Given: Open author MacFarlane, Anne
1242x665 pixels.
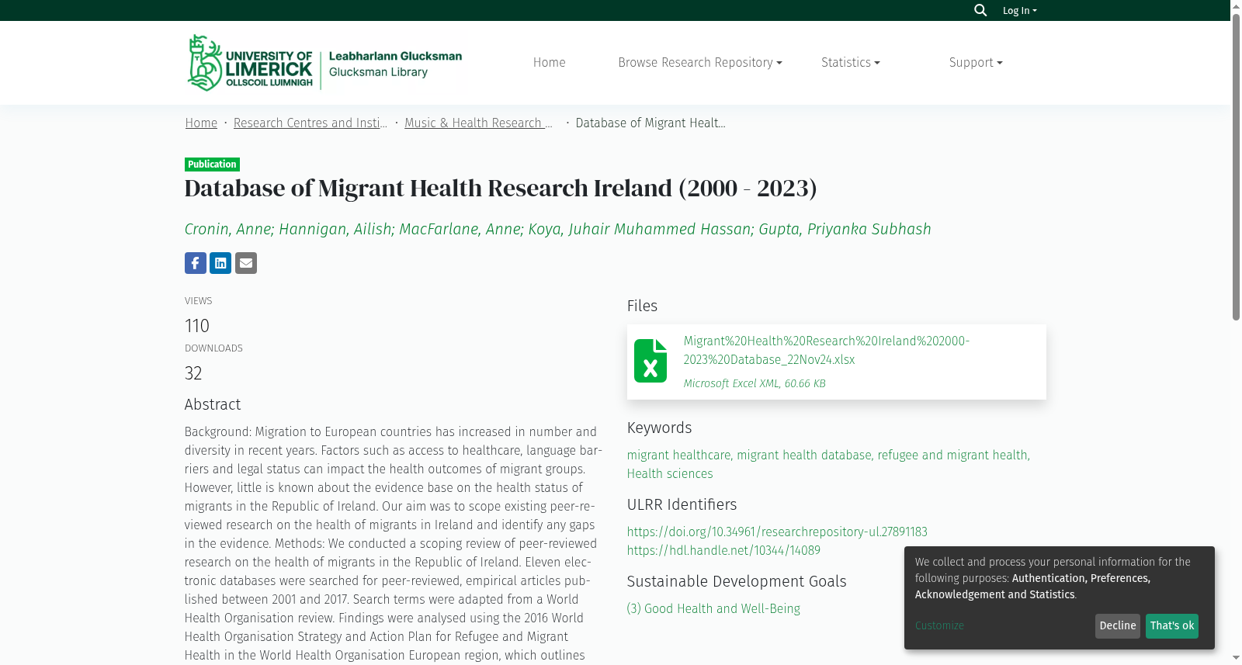Looking at the screenshot, I should (x=460, y=229).
